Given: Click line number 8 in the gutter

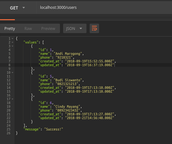Looking at the screenshot, I should [x=9, y=65].
